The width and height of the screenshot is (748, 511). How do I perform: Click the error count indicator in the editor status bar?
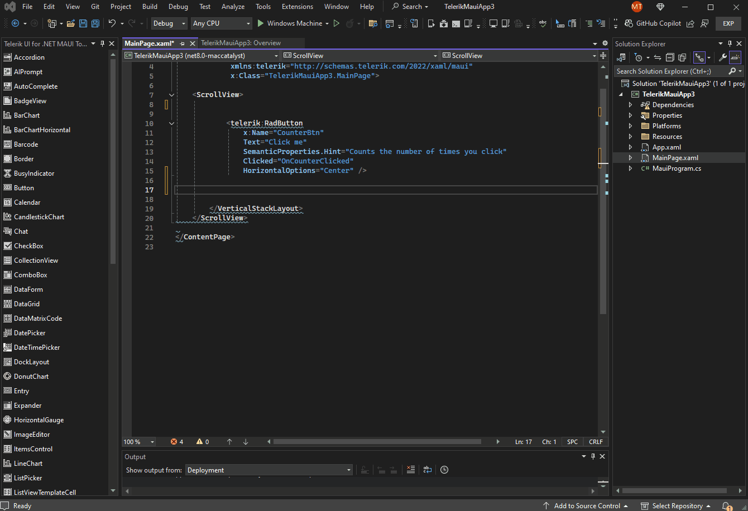click(177, 442)
